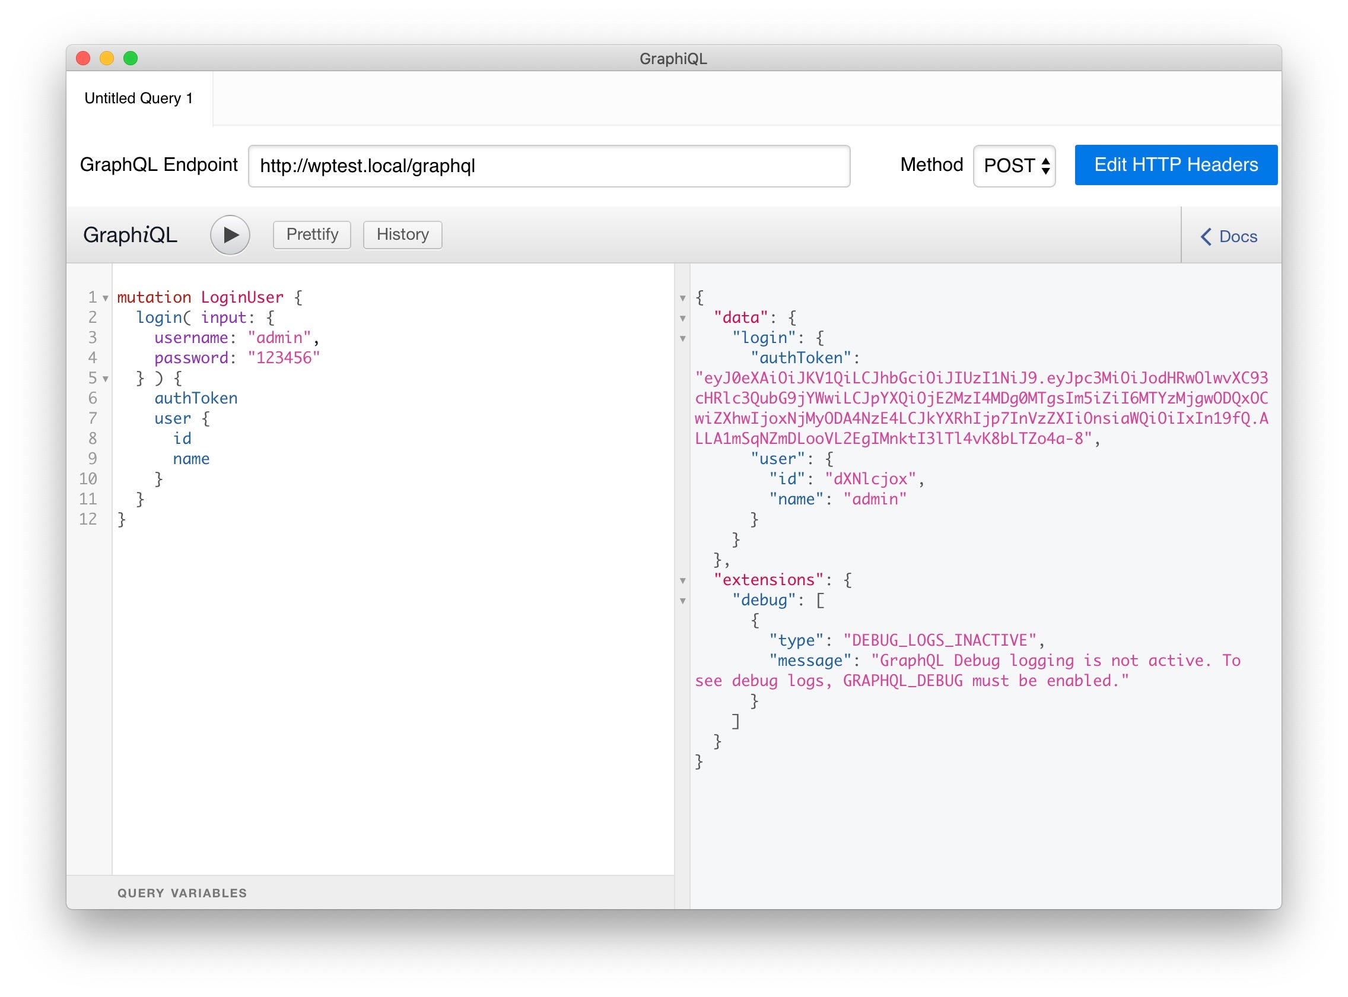
Task: Select the Untitled Query 1 tab
Action: pyautogui.click(x=138, y=97)
